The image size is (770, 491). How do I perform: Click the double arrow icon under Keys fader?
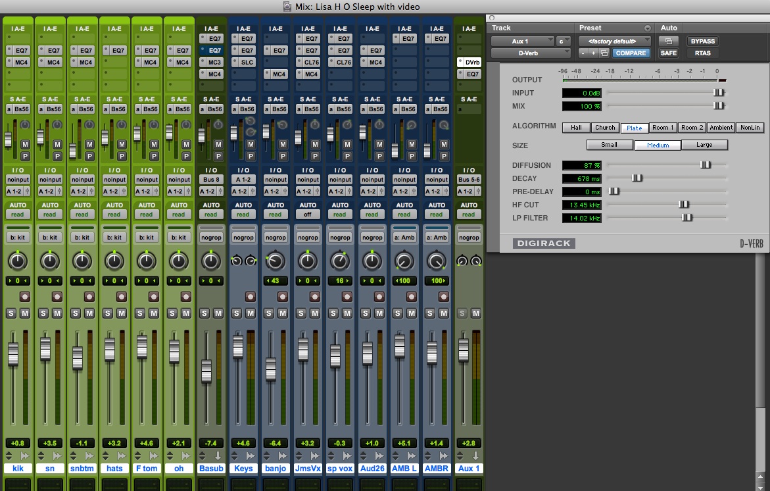251,455
